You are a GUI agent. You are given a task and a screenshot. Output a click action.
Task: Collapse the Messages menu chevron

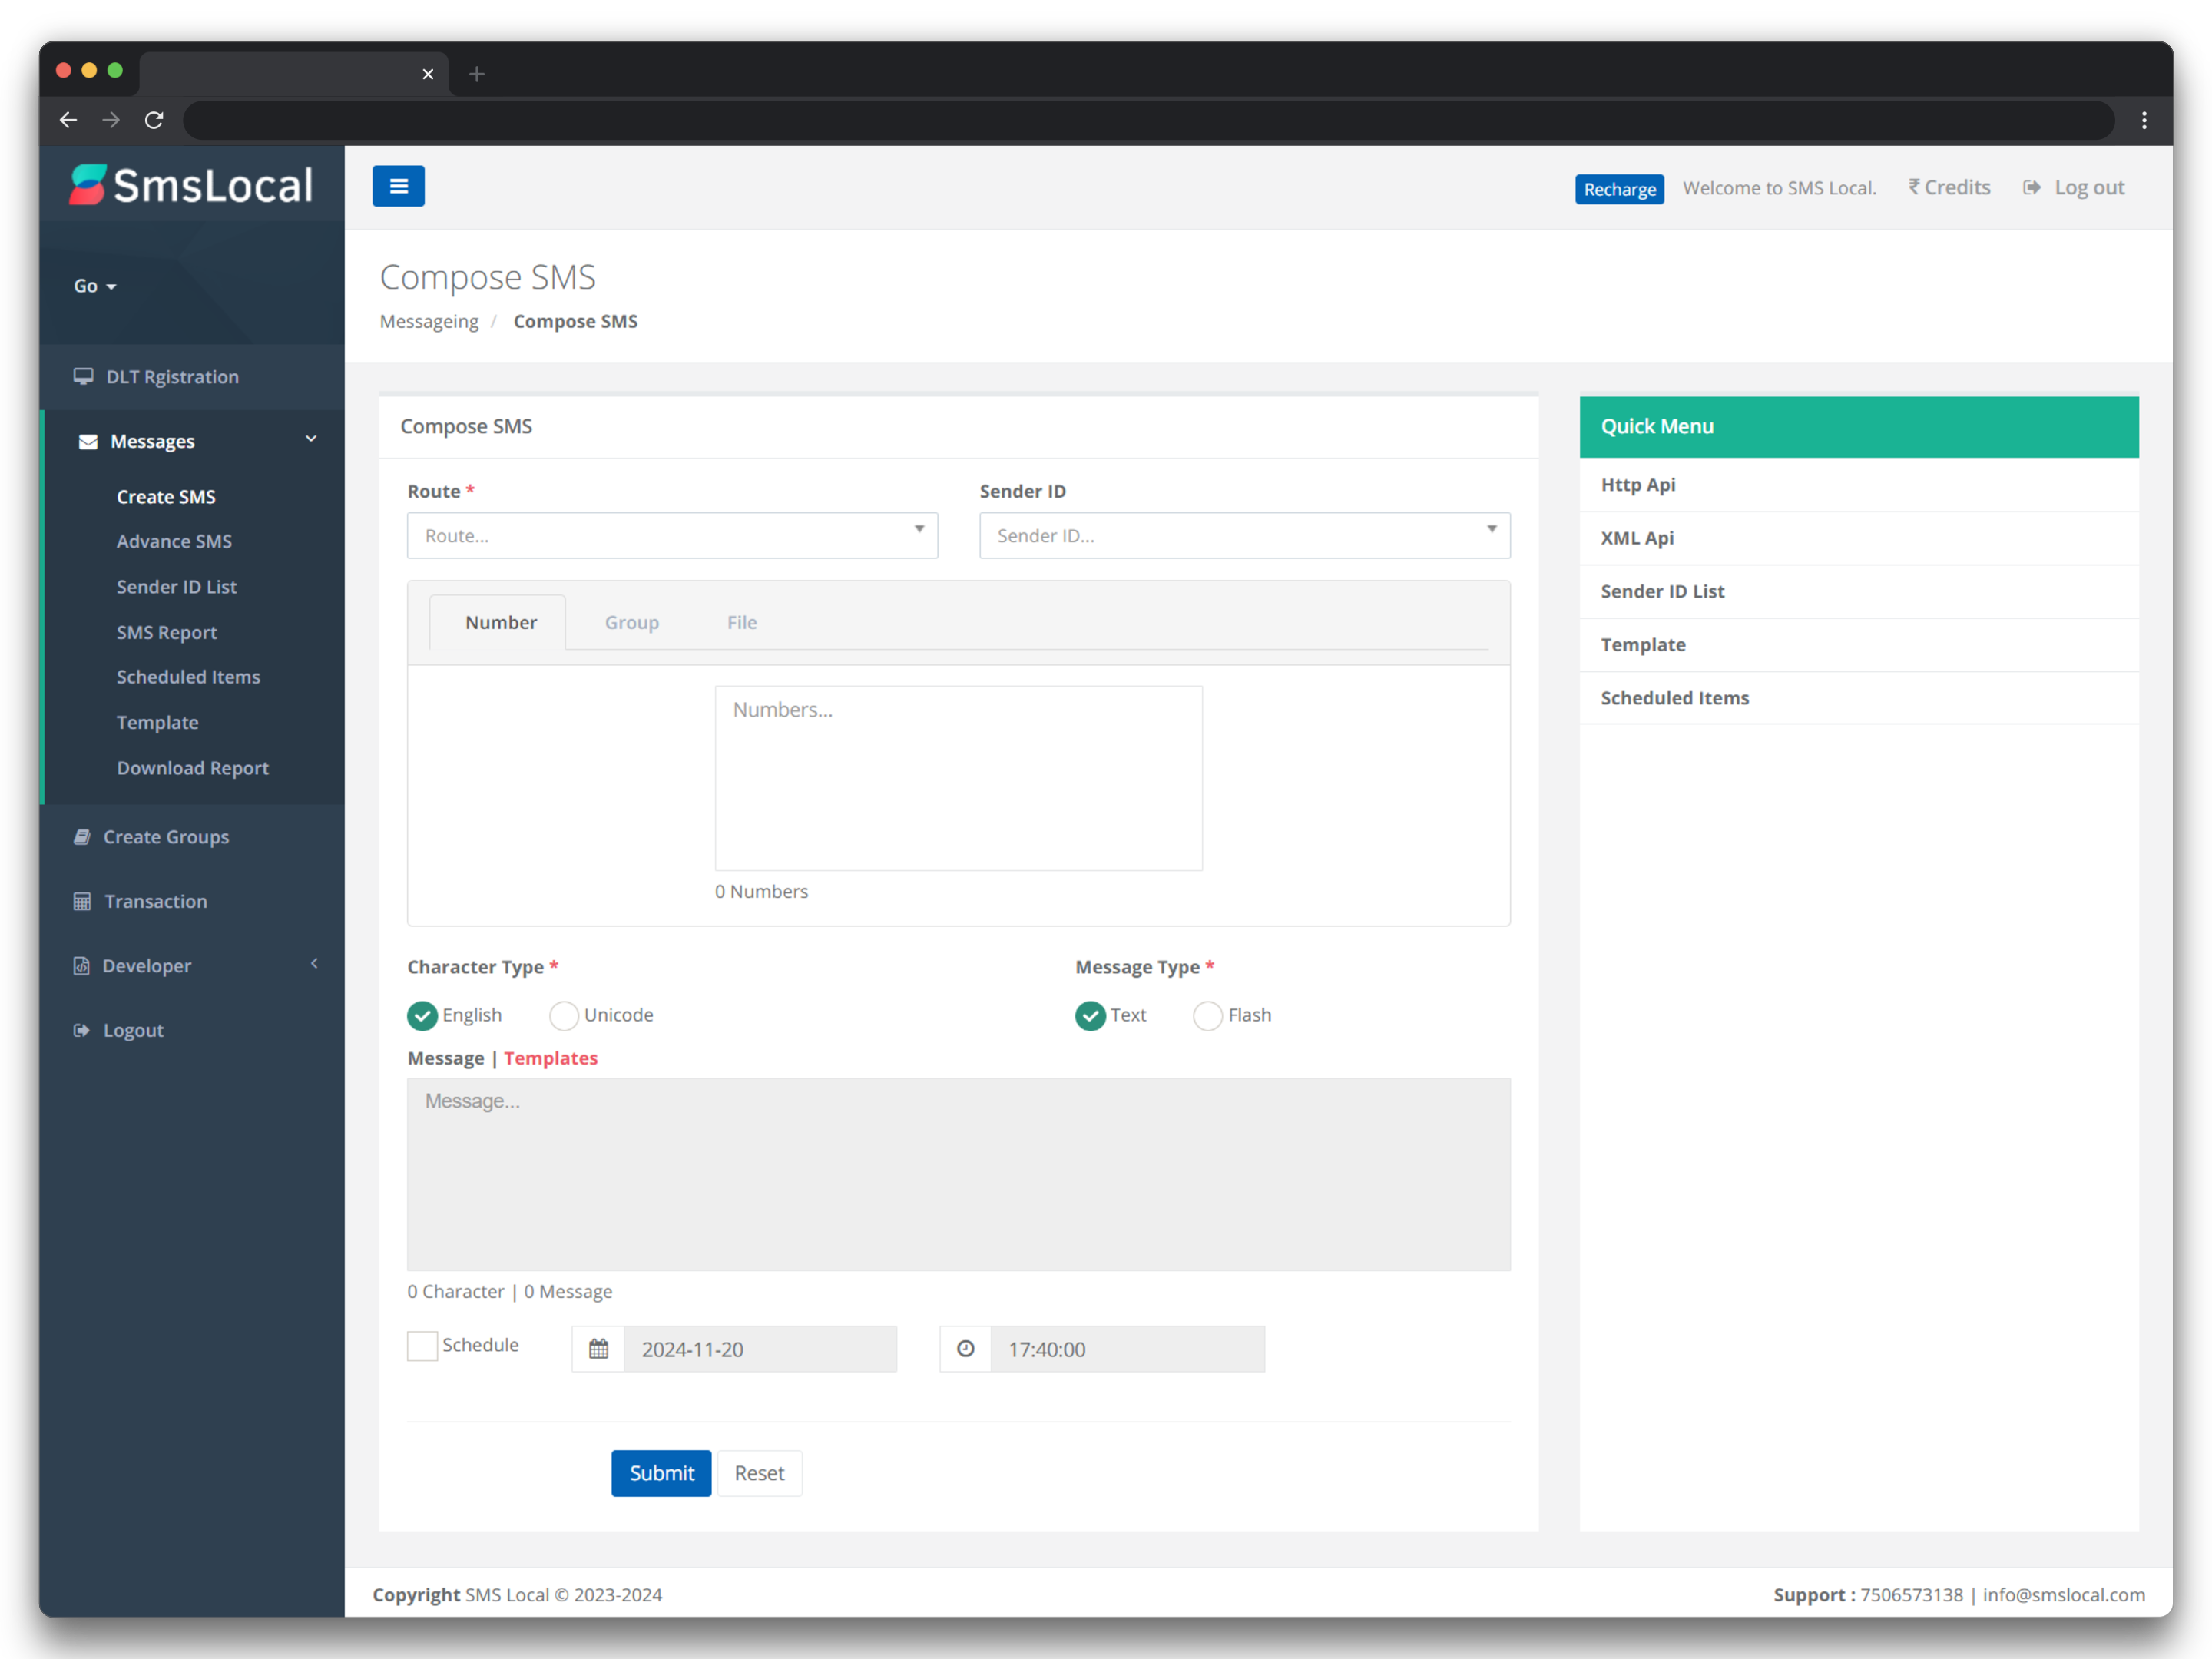(x=311, y=439)
